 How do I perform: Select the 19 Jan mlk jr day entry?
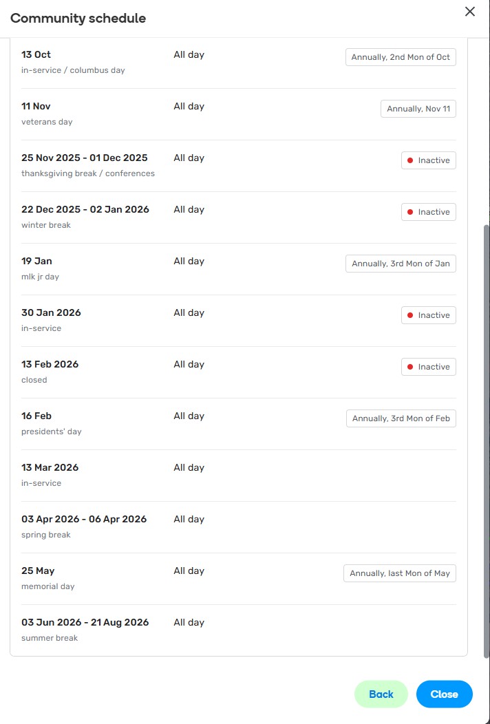[x=37, y=262]
